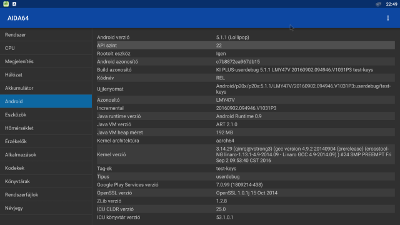Select the API szint row label
Image resolution: width=400 pixels, height=225 pixels.
point(107,46)
